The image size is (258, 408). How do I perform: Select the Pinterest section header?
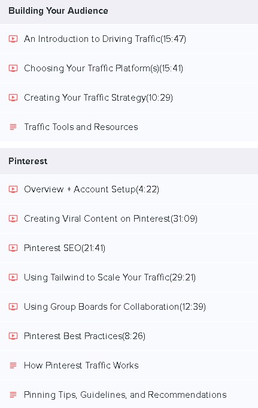(129, 161)
